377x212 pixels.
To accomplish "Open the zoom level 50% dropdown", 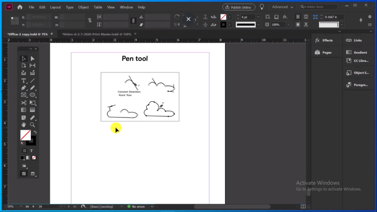I will 21,206.
